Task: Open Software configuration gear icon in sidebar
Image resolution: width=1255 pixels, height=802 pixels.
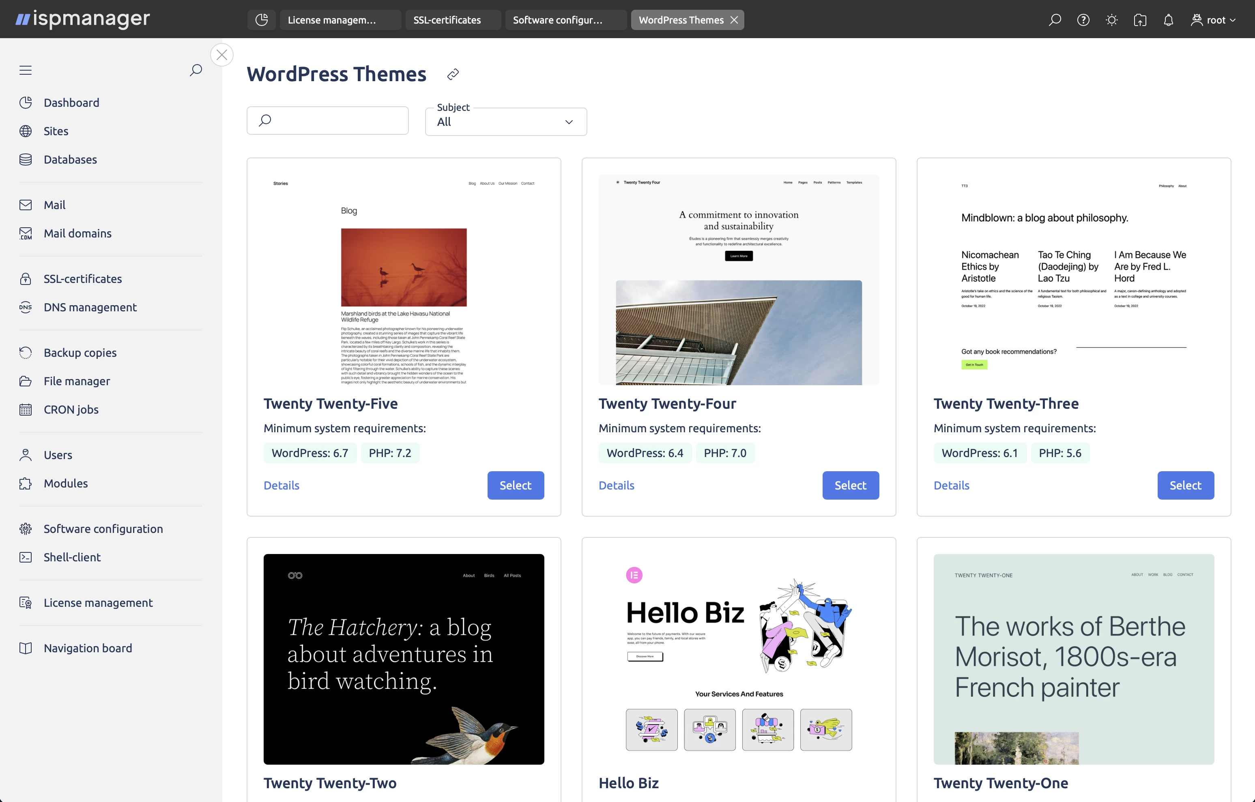Action: coord(26,529)
